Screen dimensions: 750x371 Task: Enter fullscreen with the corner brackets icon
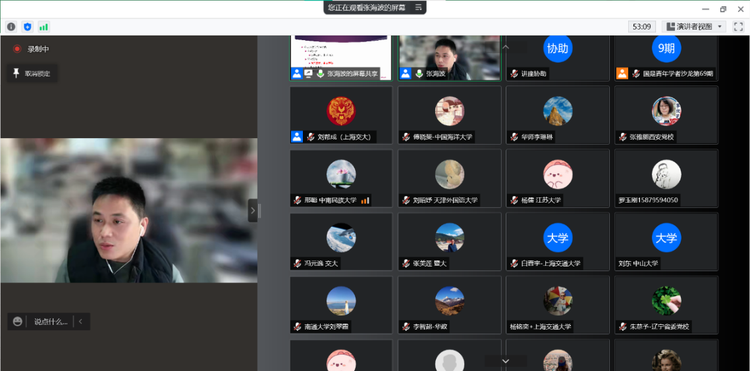coord(738,27)
